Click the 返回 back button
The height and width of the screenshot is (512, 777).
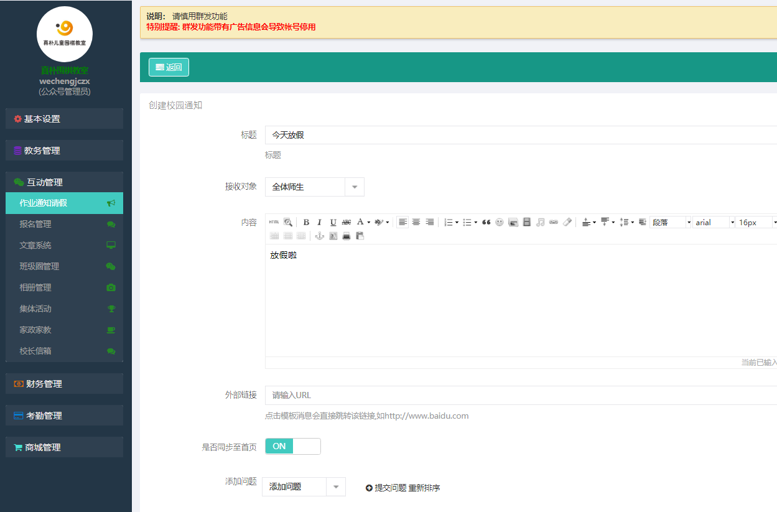[169, 67]
